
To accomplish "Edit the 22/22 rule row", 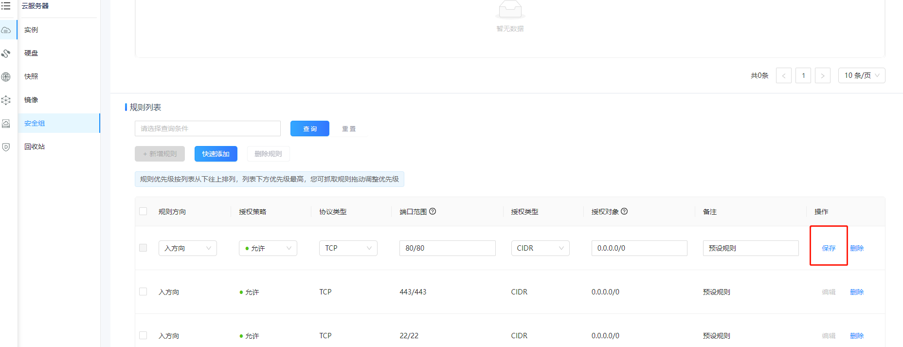I will coord(829,336).
